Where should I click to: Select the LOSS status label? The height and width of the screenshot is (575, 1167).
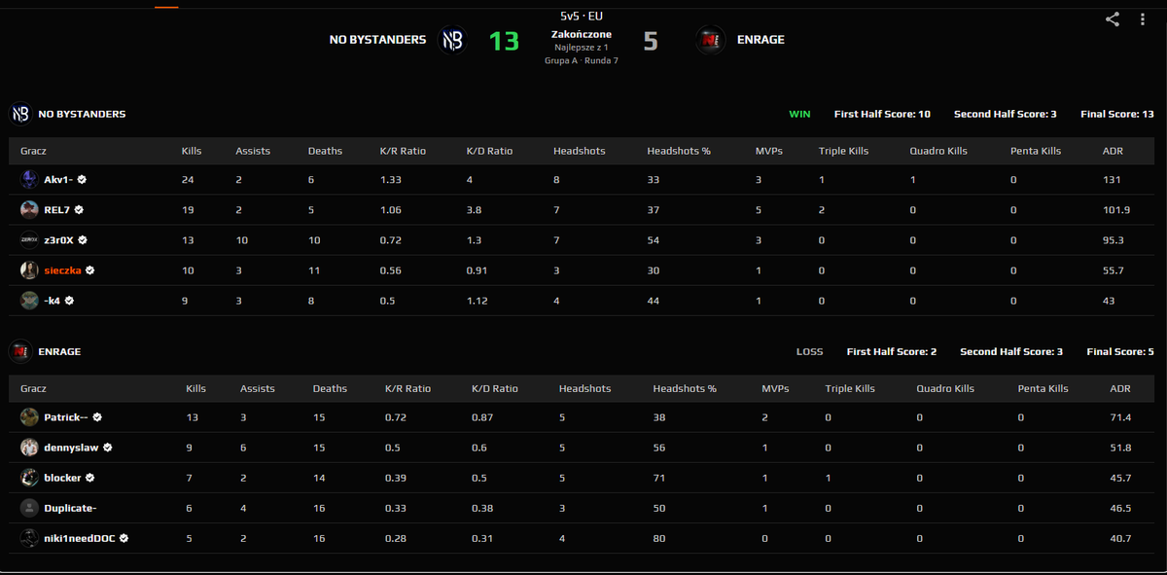tap(809, 351)
